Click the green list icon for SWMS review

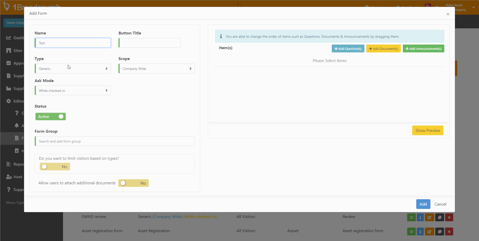click(411, 217)
